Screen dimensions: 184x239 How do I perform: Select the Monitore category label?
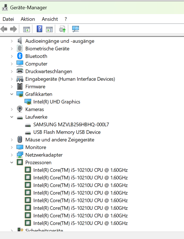click(36, 147)
